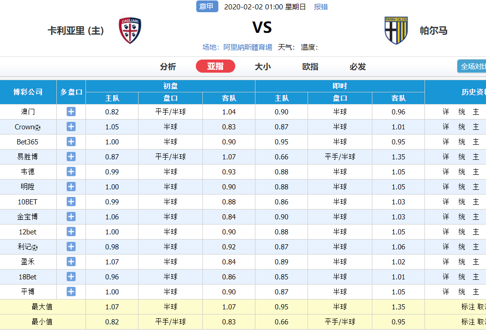
Task: Click the 意甲 league badge
Action: [x=207, y=7]
